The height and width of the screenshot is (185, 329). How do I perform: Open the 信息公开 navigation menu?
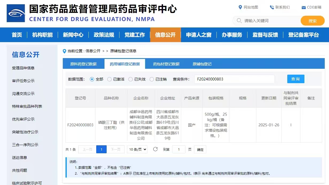(165, 35)
